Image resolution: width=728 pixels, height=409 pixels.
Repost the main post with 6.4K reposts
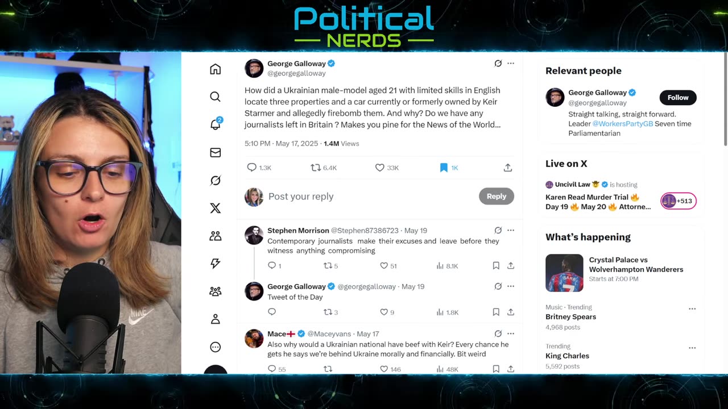click(x=316, y=168)
